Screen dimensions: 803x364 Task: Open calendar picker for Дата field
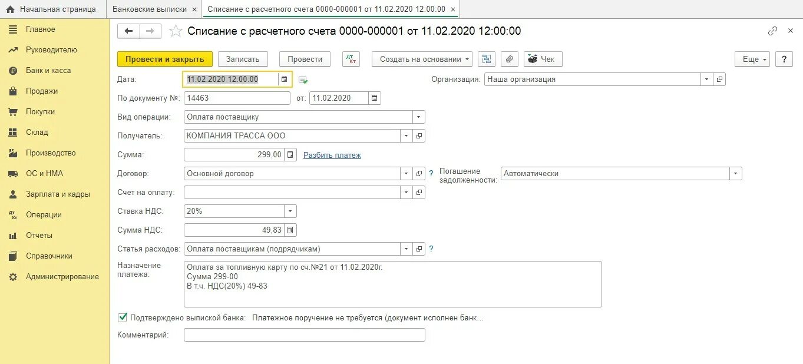point(284,79)
